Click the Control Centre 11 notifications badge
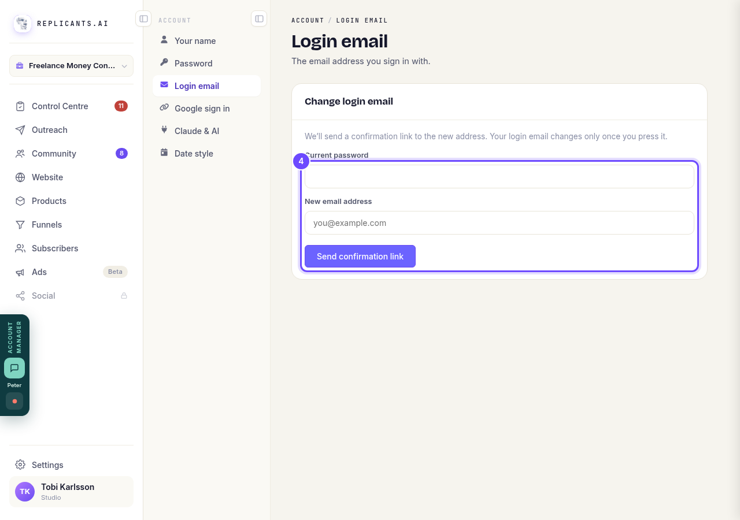 [121, 106]
